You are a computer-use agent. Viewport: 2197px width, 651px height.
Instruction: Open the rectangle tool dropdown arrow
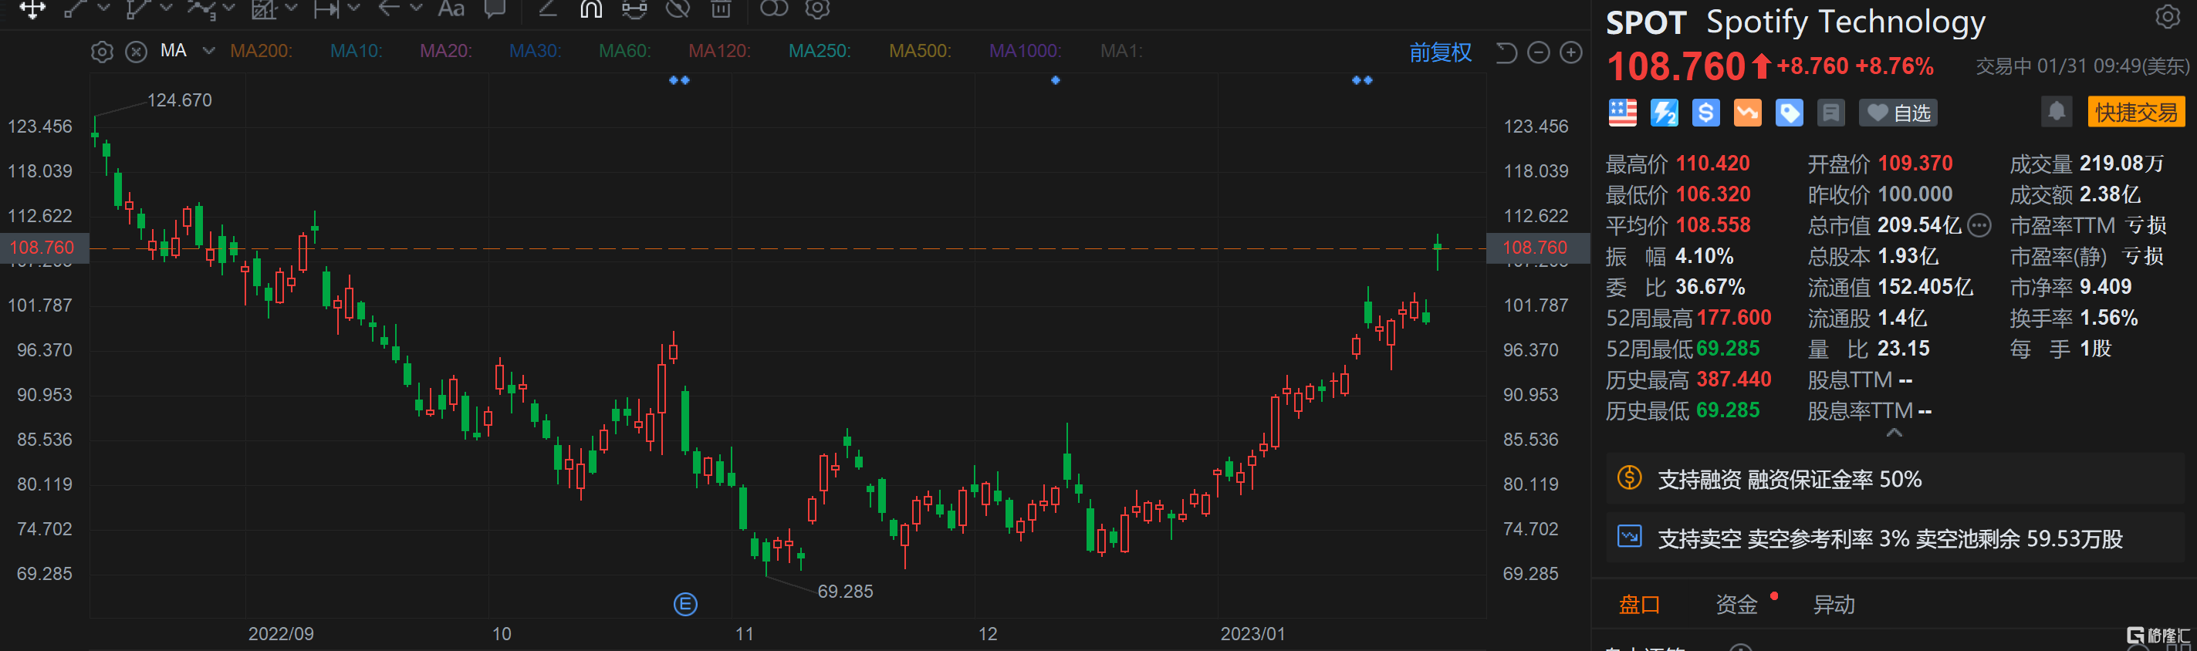pyautogui.click(x=291, y=8)
